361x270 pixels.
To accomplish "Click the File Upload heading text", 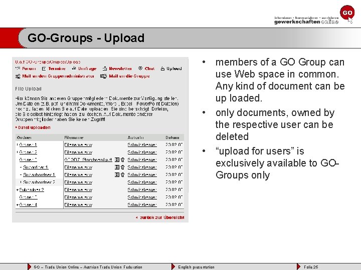I will pos(28,89).
